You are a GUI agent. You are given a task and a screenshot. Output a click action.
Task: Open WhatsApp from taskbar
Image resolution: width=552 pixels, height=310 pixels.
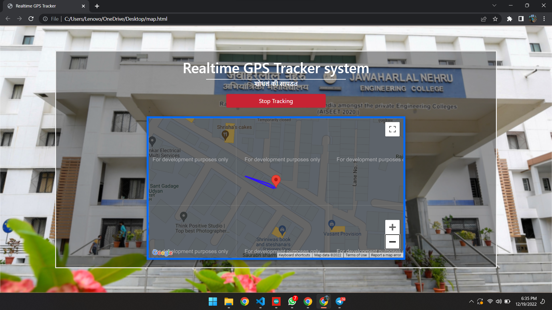point(292,301)
